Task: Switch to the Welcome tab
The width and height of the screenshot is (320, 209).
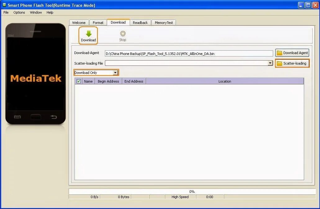Action: 79,23
